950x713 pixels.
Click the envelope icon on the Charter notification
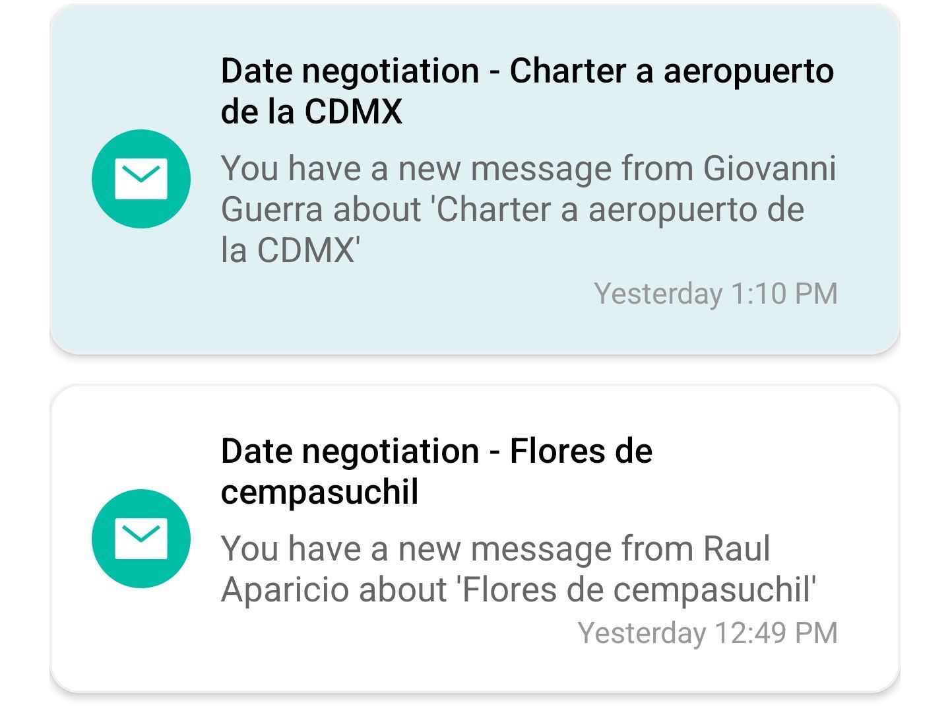(x=141, y=179)
